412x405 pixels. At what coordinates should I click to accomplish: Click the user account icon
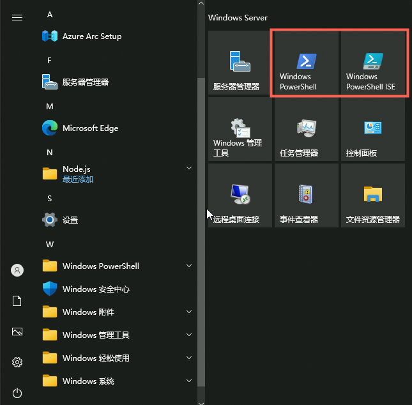pyautogui.click(x=17, y=270)
